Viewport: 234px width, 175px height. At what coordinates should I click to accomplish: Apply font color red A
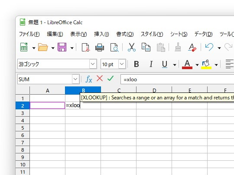187,64
